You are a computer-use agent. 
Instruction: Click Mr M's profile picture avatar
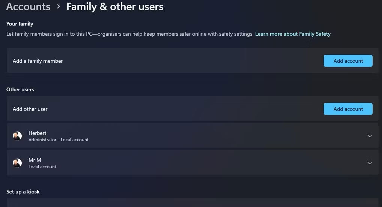pyautogui.click(x=17, y=163)
